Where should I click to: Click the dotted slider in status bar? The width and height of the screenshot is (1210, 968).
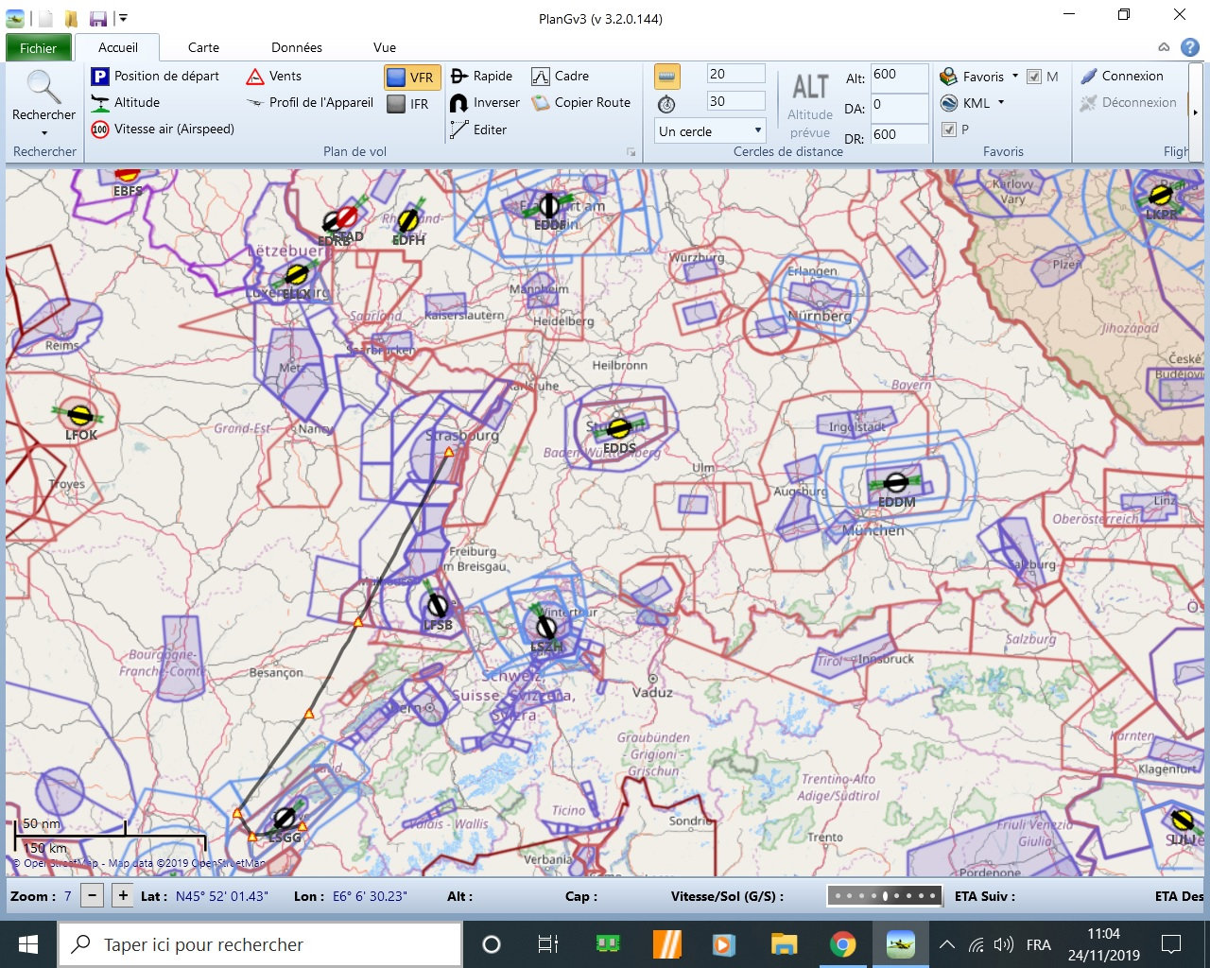point(884,895)
